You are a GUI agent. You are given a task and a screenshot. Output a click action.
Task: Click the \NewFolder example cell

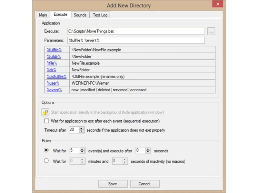click(142, 57)
